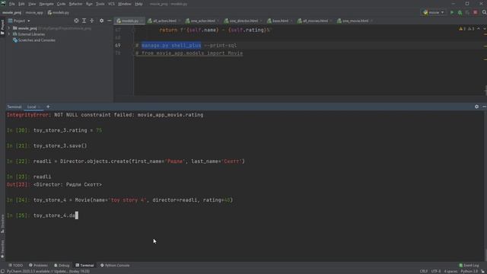Click Search Everywhere magnifier icon
487x274 pixels.
click(x=484, y=12)
